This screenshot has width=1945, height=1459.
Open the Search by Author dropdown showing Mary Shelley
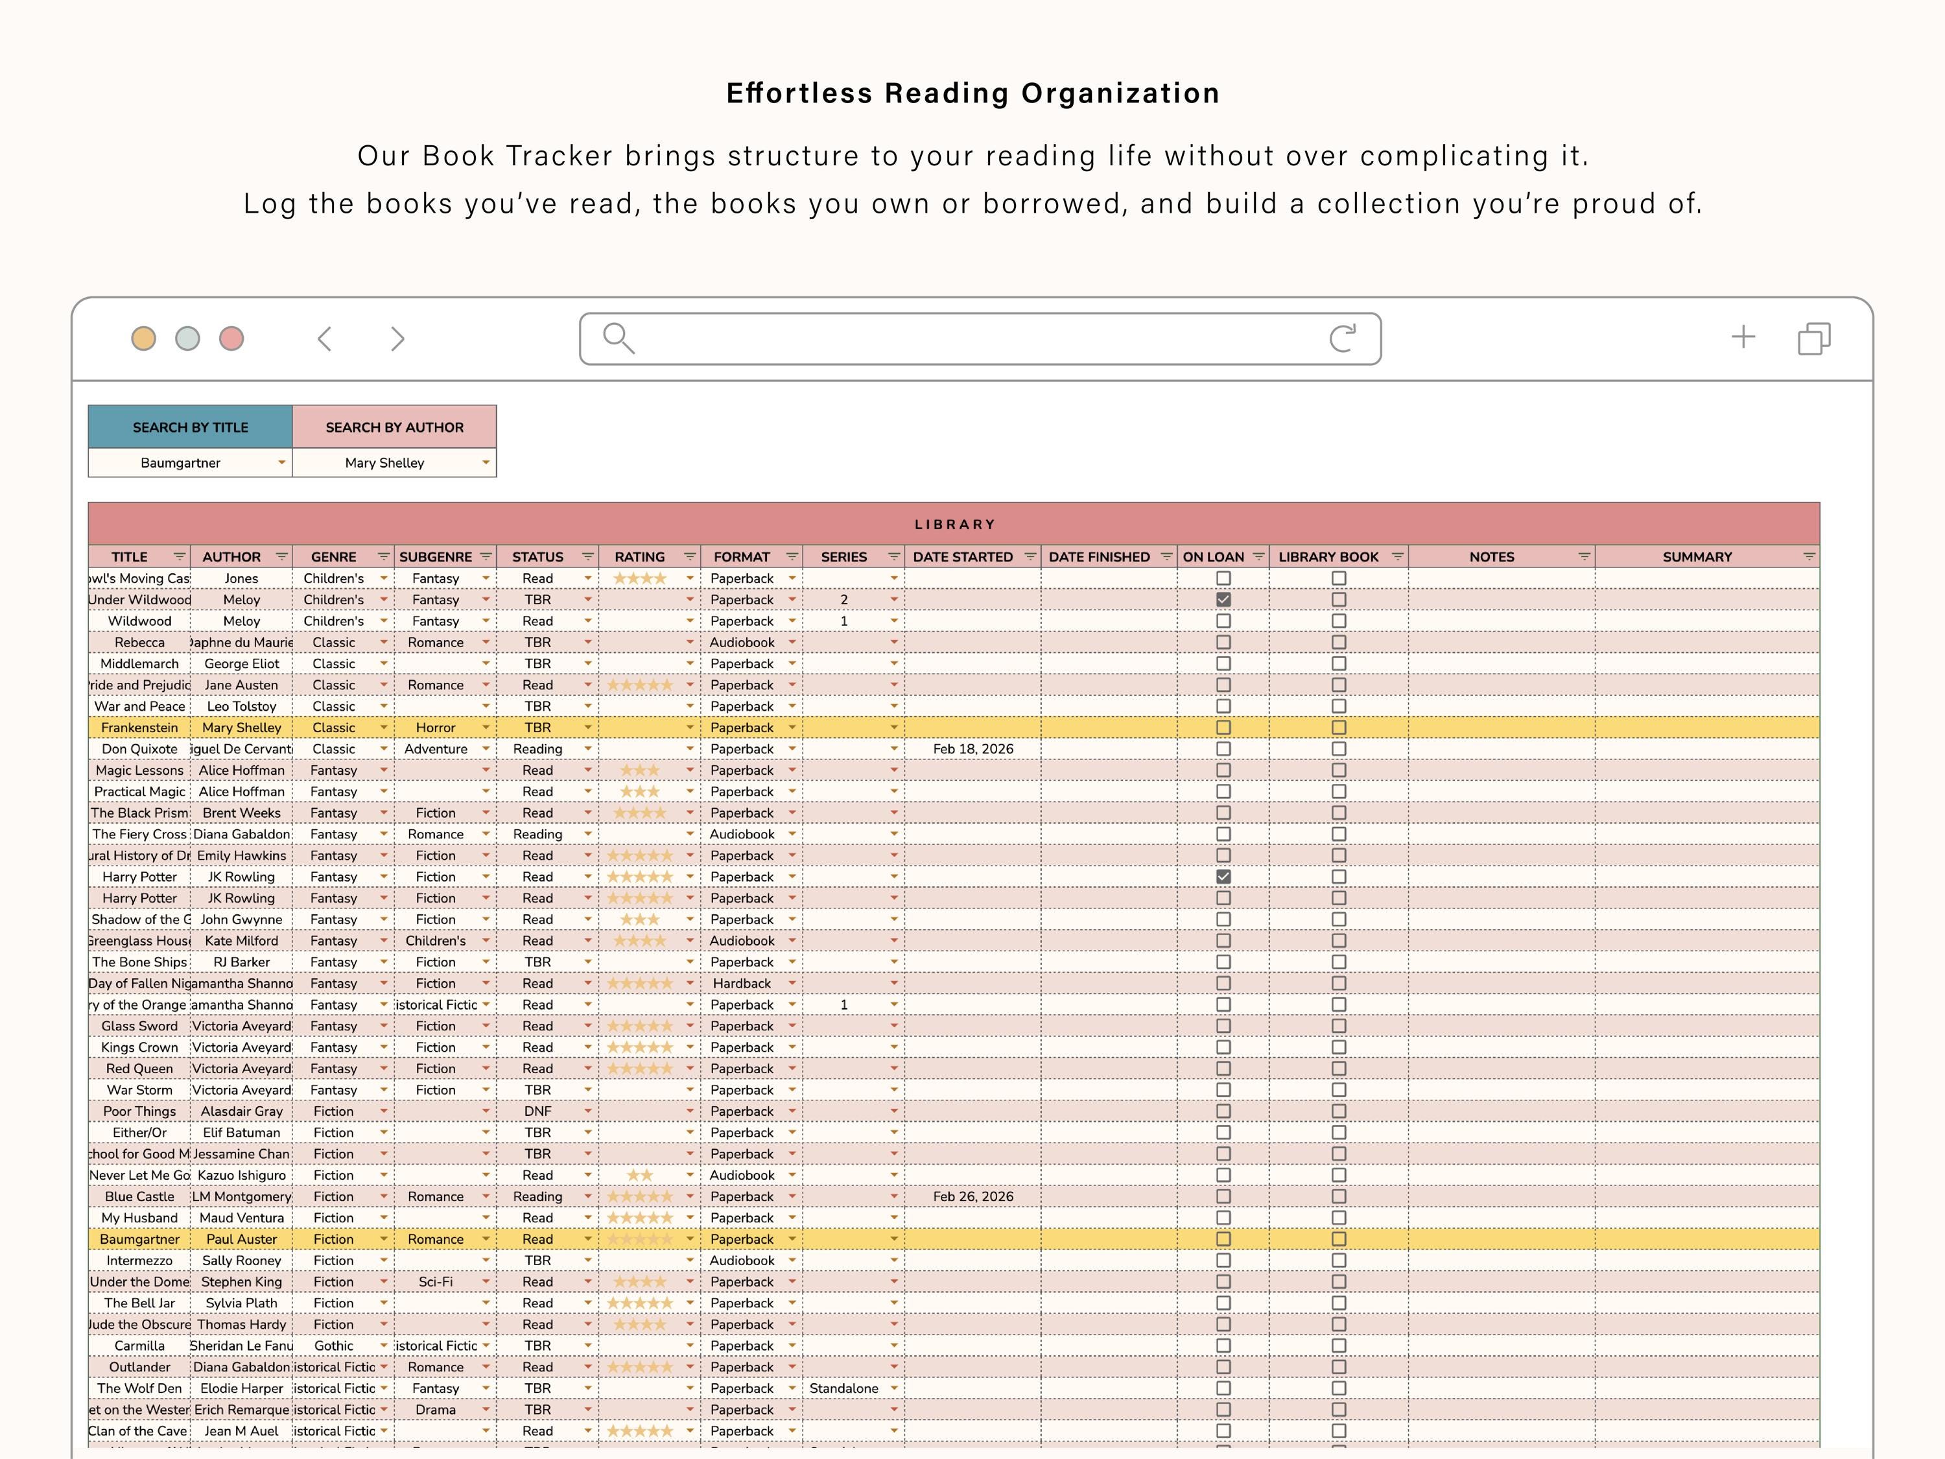pos(486,462)
